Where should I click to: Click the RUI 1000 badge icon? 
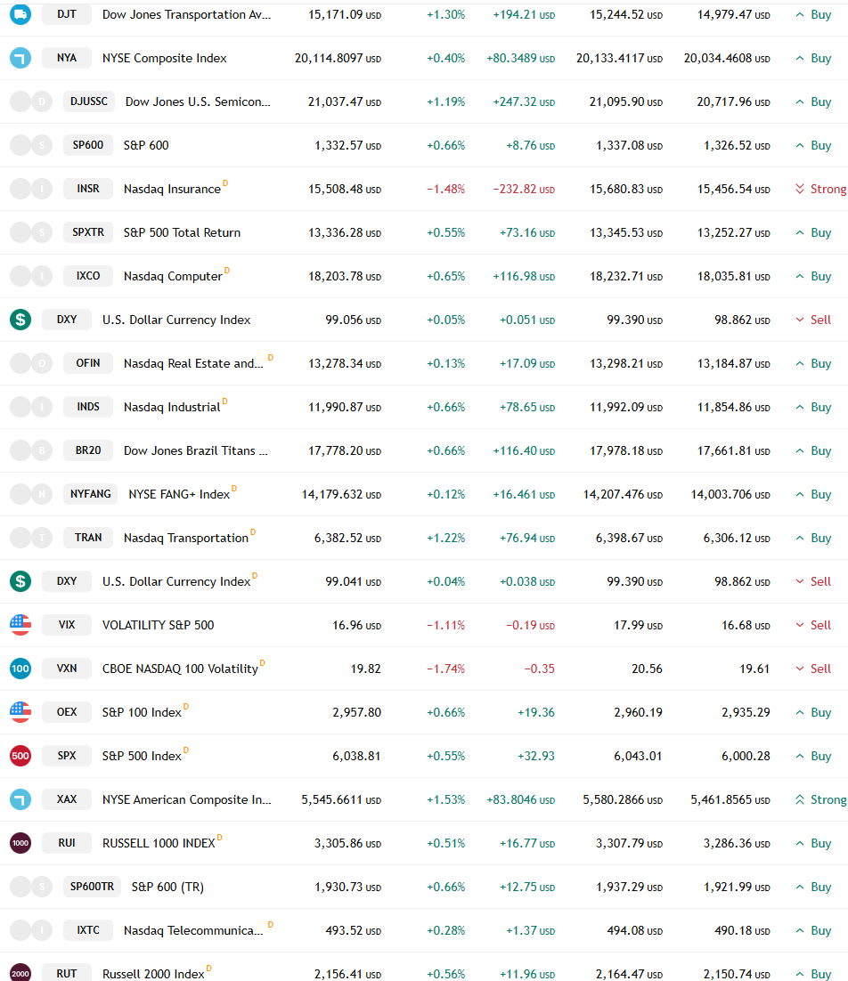click(x=20, y=843)
